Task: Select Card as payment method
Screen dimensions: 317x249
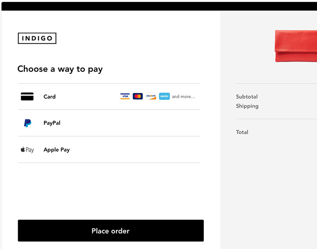Action: (x=50, y=96)
